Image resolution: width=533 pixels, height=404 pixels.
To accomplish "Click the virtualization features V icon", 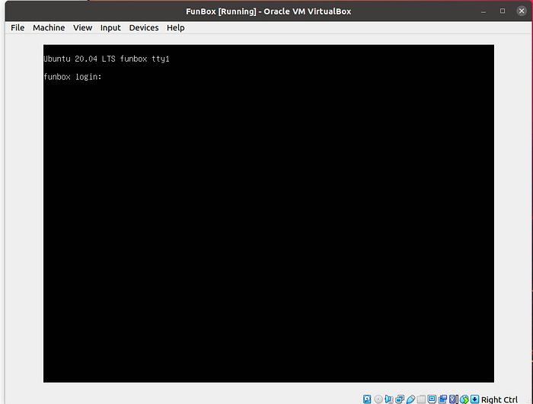I will coord(453,399).
